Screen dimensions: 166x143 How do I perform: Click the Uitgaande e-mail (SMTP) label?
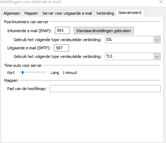[29, 48]
